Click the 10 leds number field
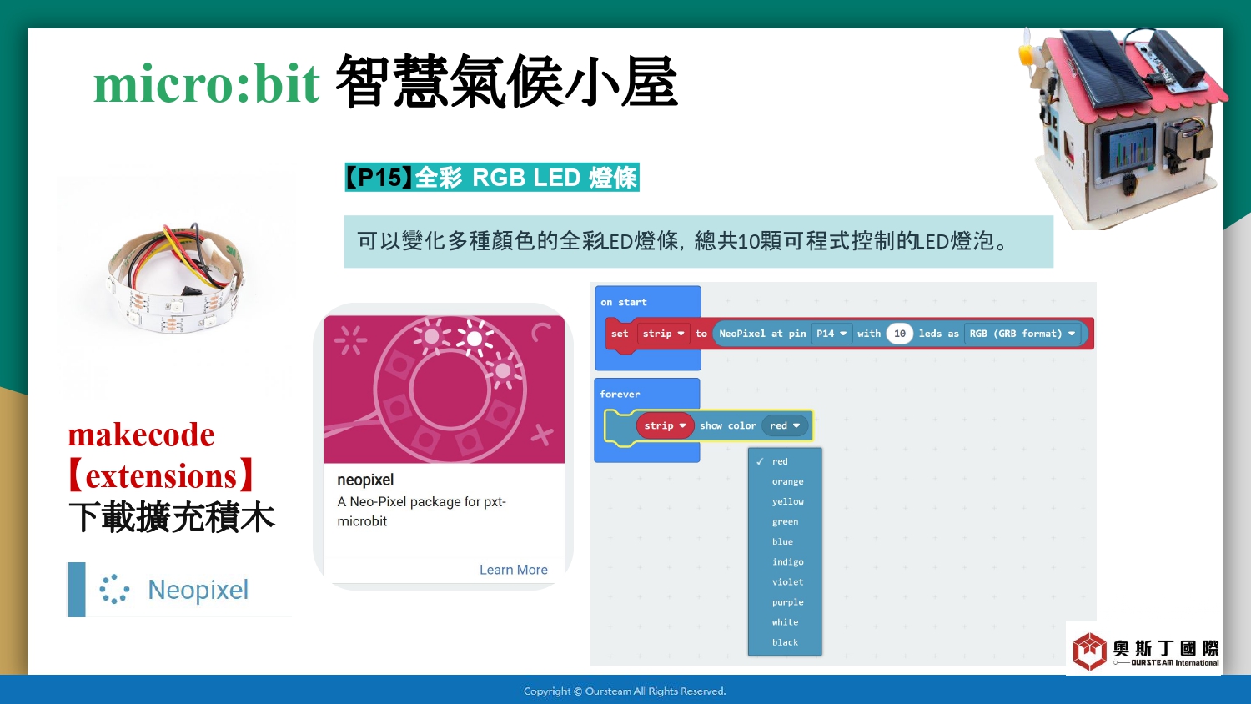This screenshot has height=704, width=1251. point(899,334)
